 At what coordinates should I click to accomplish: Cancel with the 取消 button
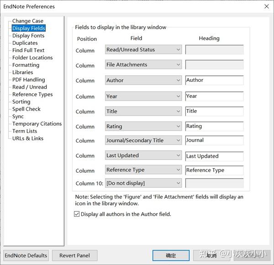click(211, 255)
